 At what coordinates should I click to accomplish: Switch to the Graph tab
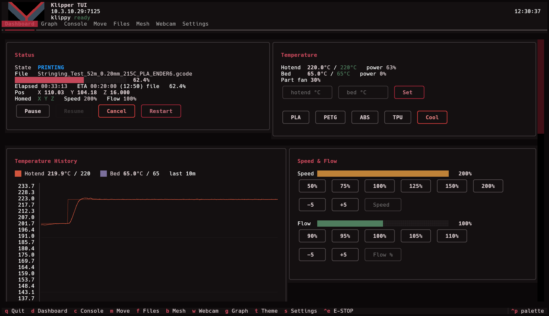pos(49,24)
